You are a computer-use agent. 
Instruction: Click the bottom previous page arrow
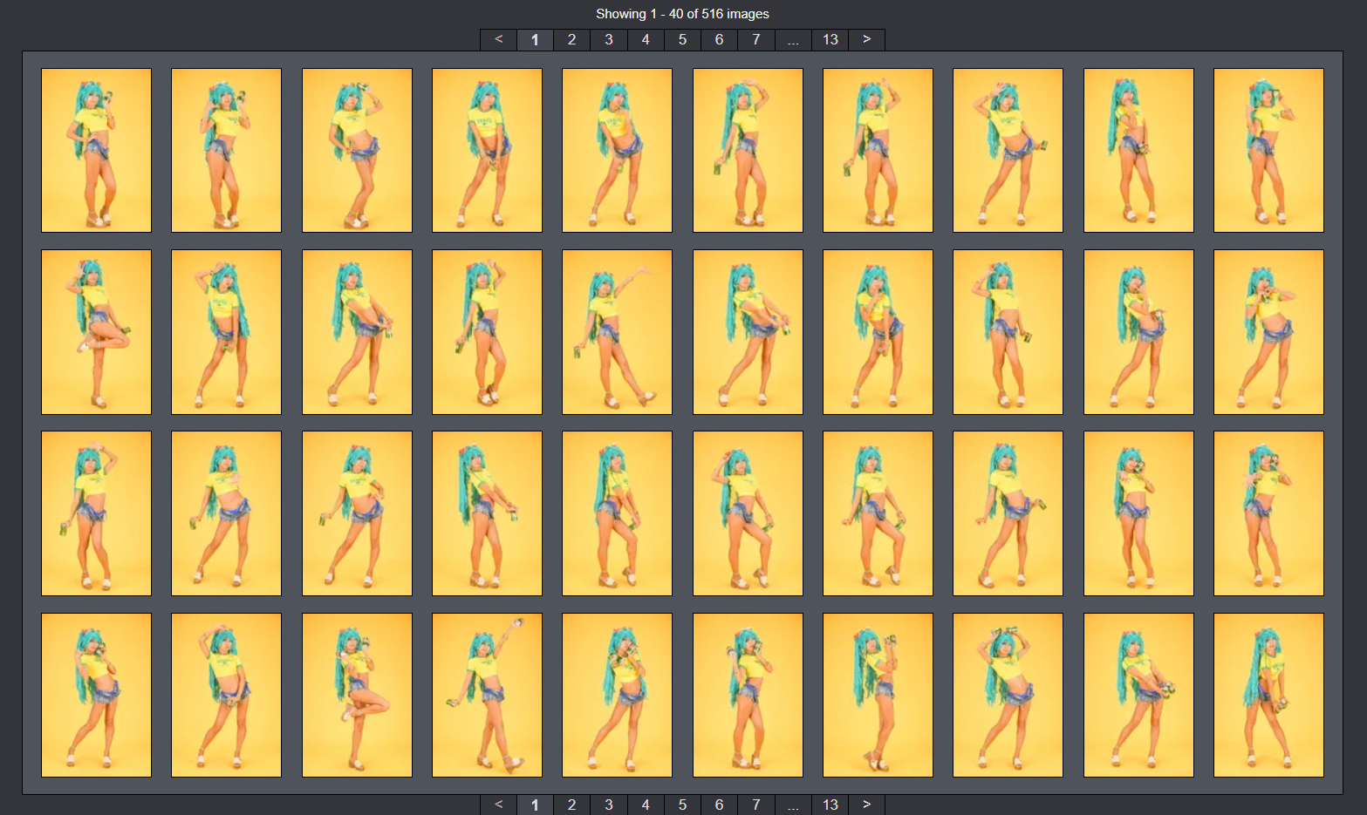coord(498,805)
